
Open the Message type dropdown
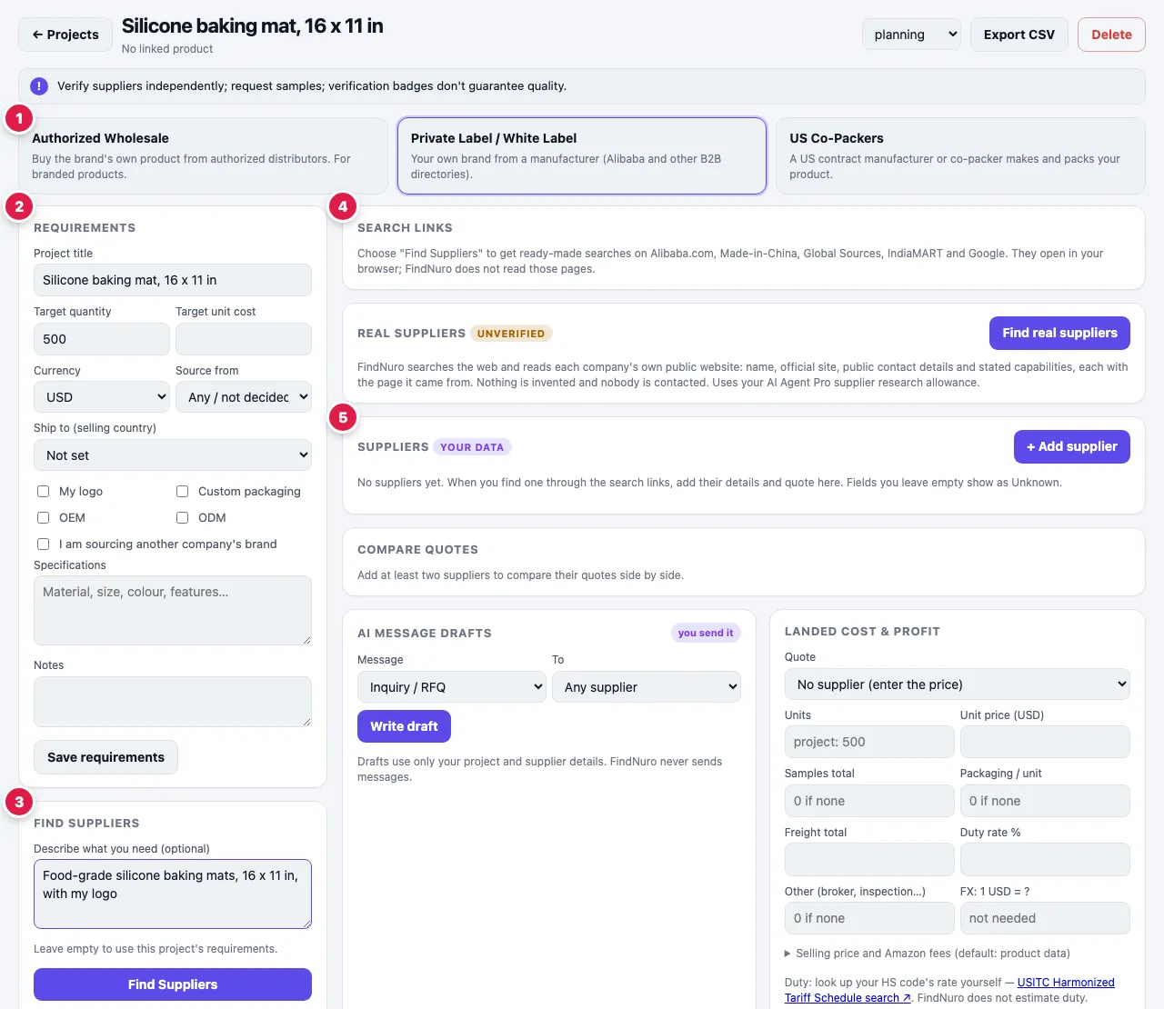452,687
